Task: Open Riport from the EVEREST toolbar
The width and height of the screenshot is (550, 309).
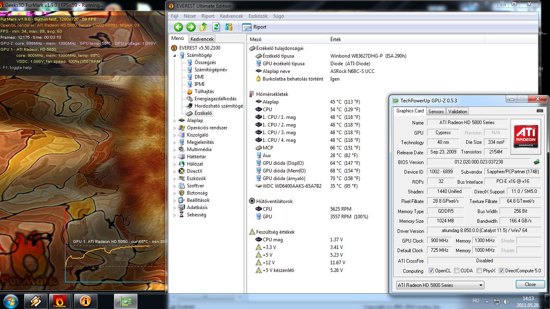Action: pyautogui.click(x=255, y=27)
